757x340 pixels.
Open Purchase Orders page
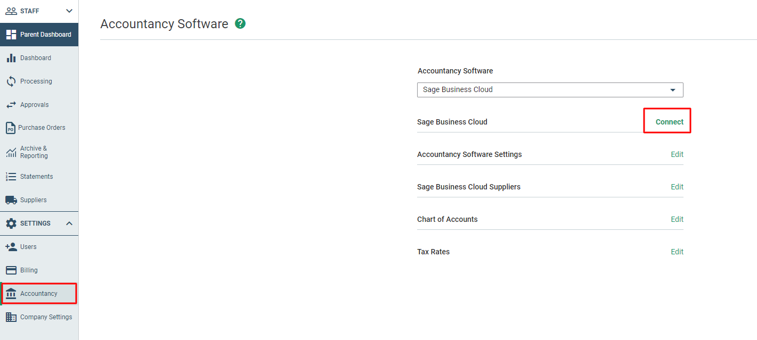[39, 128]
